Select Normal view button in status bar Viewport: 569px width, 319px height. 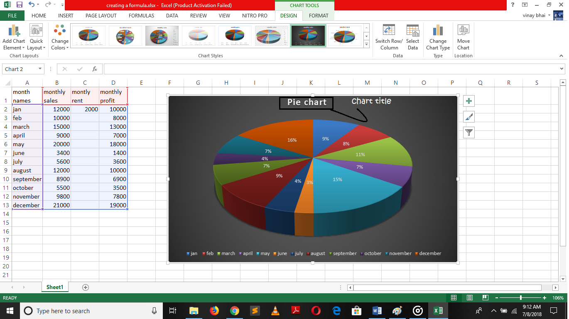click(x=454, y=298)
